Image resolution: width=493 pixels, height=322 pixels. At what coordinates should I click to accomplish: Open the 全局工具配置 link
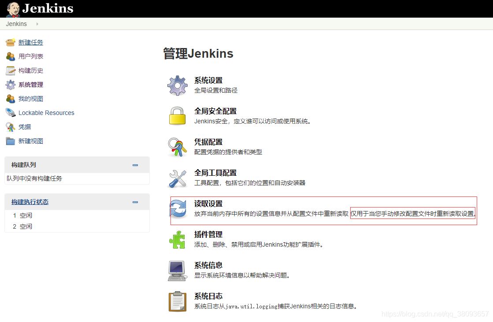215,173
